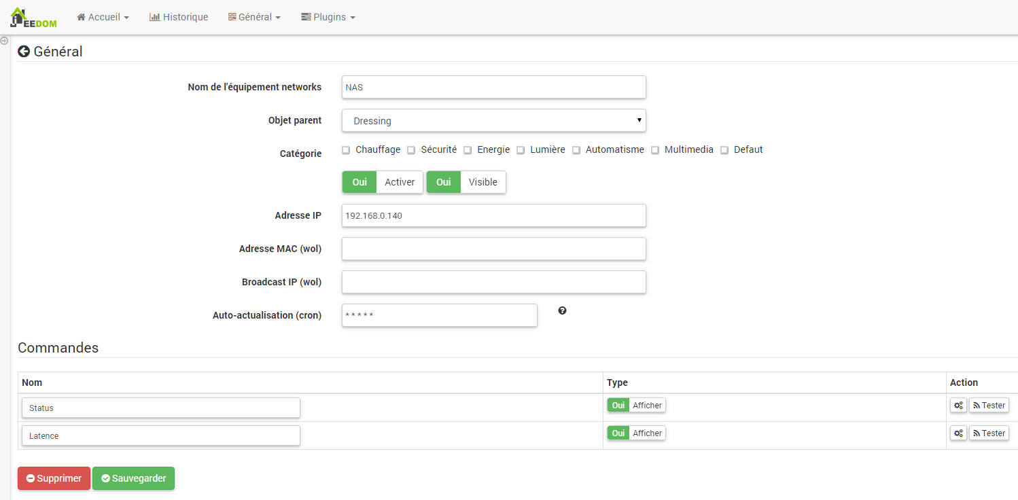Toggle Afficher for Status command
This screenshot has height=500, width=1018.
636,405
